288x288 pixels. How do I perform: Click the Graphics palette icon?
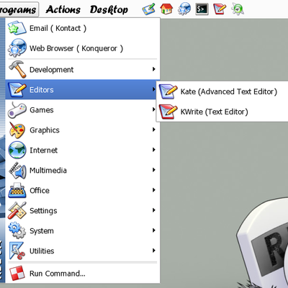tap(17, 130)
